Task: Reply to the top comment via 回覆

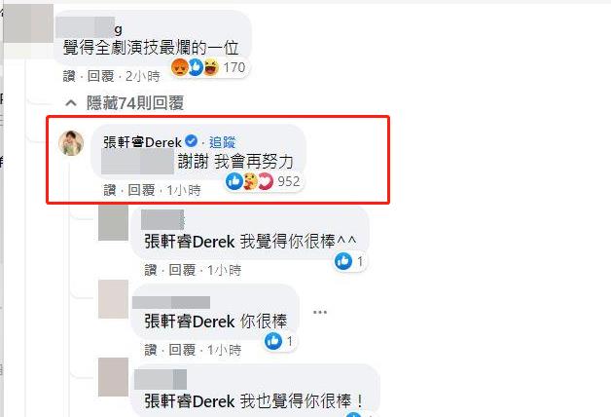Action: click(100, 76)
